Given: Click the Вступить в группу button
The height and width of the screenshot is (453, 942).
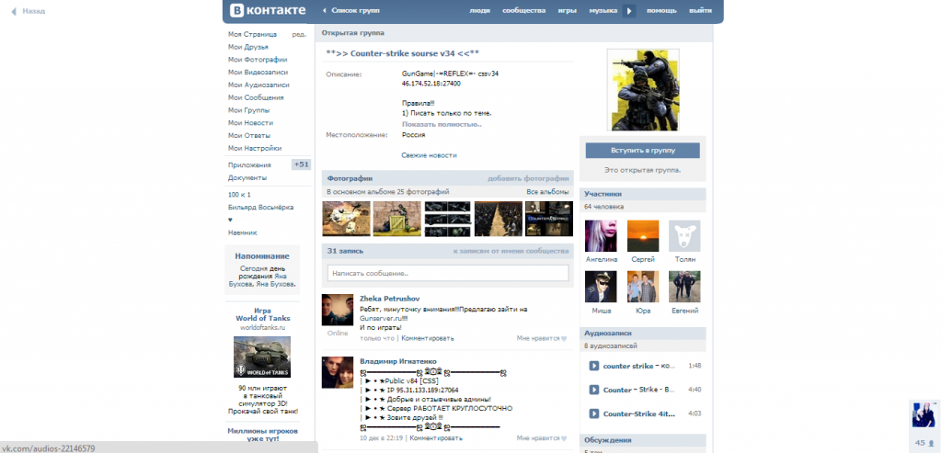Looking at the screenshot, I should 642,150.
